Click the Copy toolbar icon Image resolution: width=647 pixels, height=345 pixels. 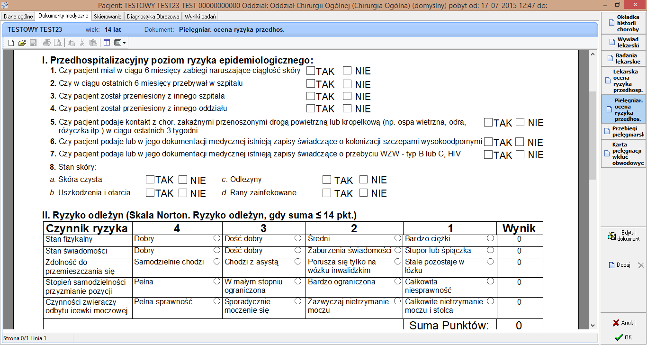tap(71, 43)
